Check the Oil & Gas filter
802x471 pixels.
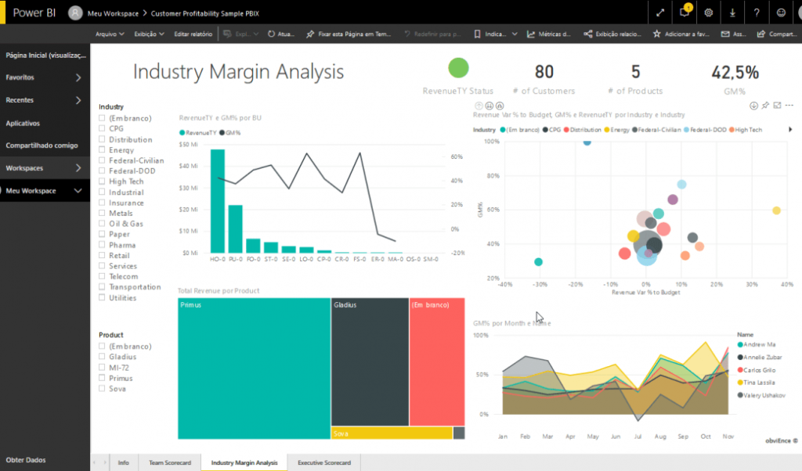coord(102,223)
